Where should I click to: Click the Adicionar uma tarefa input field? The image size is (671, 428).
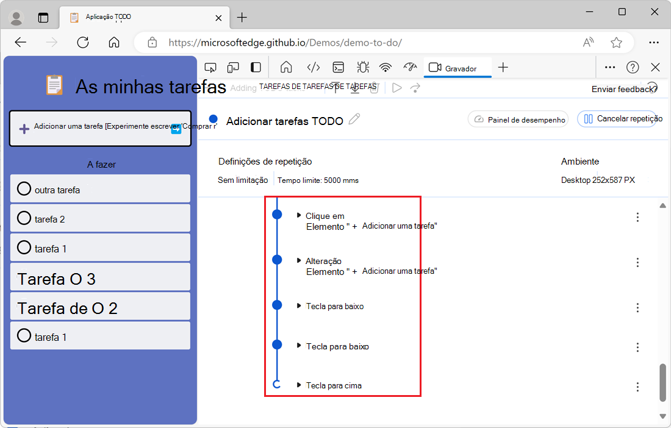100,128
